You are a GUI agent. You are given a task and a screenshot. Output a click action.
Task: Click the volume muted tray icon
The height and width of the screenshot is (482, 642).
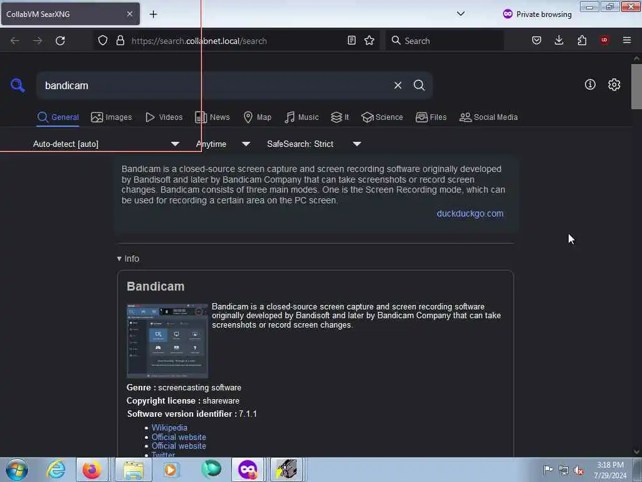(579, 470)
